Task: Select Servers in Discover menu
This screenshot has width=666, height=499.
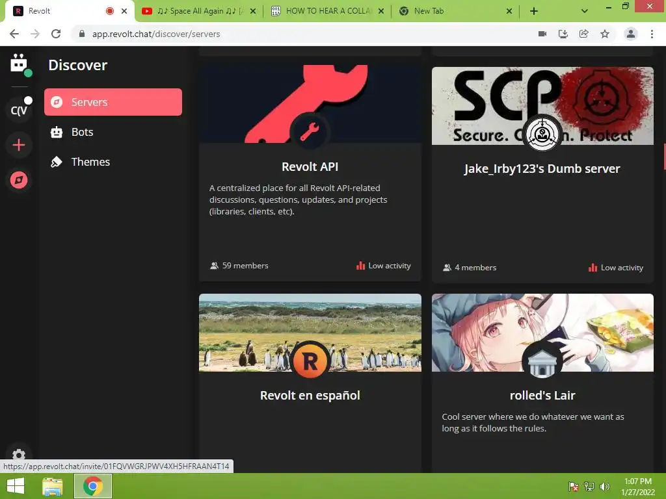Action: click(113, 102)
